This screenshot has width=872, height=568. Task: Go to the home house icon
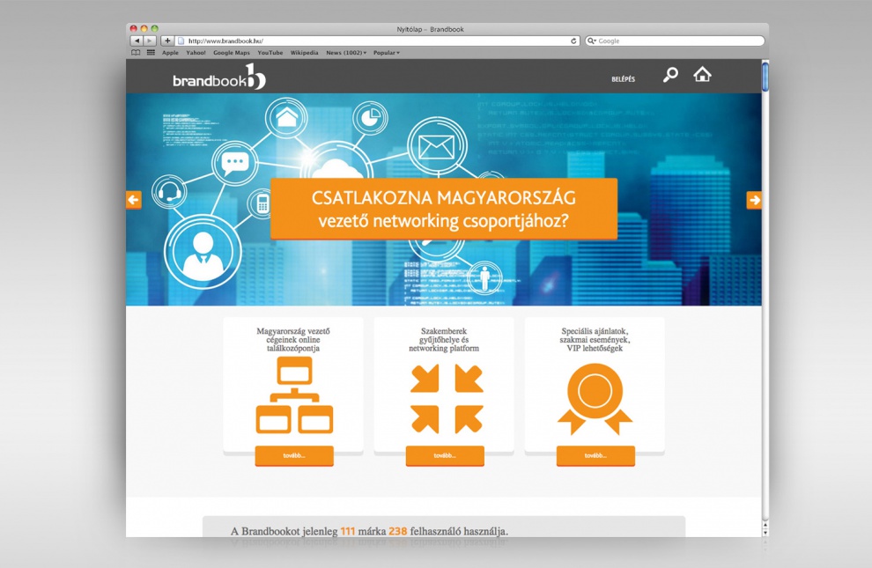[x=702, y=74]
